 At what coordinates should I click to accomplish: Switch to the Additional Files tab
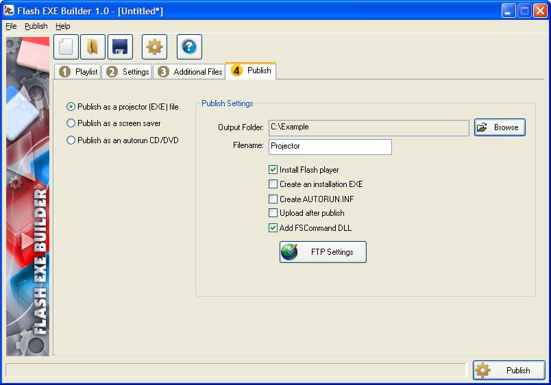pyautogui.click(x=189, y=72)
